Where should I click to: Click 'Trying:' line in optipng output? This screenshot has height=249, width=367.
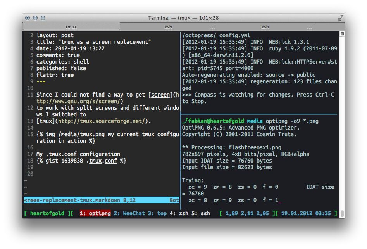pyautogui.click(x=193, y=180)
